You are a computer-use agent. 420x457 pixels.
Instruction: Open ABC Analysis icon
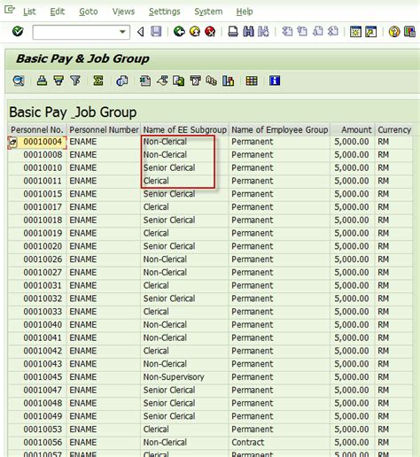(212, 81)
